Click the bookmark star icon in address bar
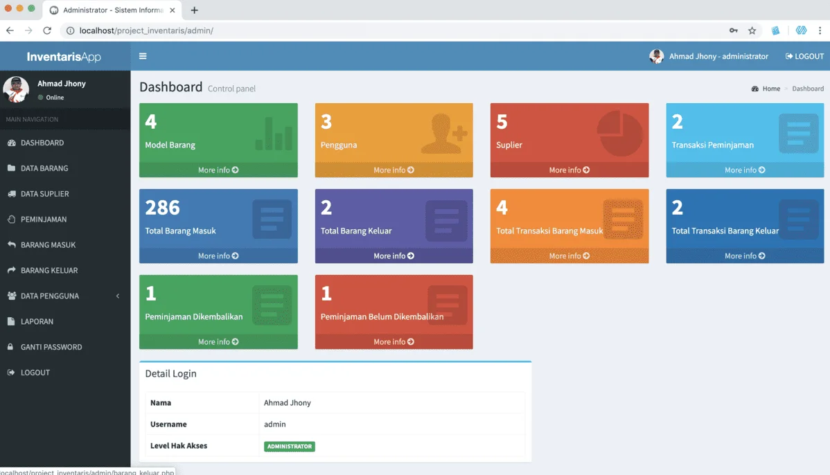Viewport: 830px width, 475px height. click(752, 30)
